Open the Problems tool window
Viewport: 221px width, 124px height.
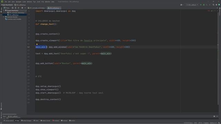coord(56,121)
